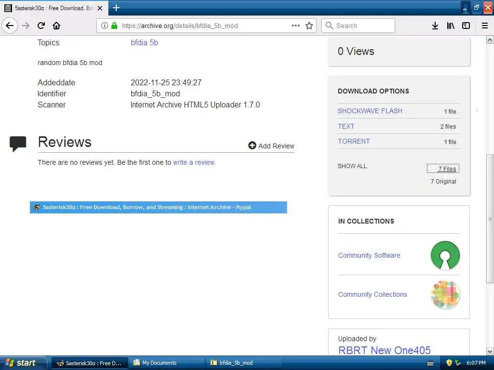This screenshot has height=370, width=494.
Task: Click the green Community Software logo
Action: pyautogui.click(x=445, y=255)
